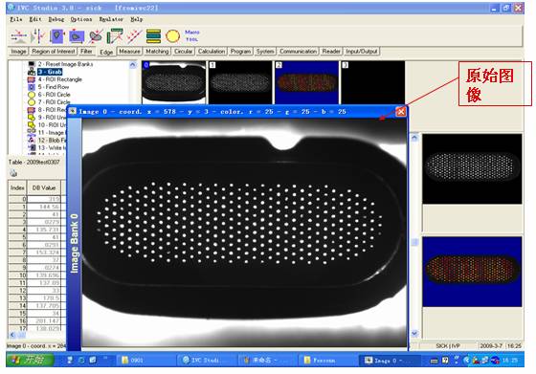The height and width of the screenshot is (374, 536).
Task: Switch to the Region of Interest tab
Action: [x=53, y=52]
